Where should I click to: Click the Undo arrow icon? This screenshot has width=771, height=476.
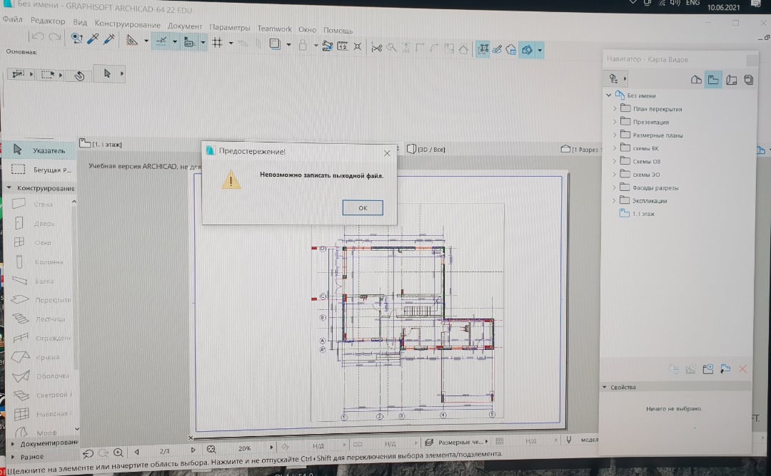38,36
